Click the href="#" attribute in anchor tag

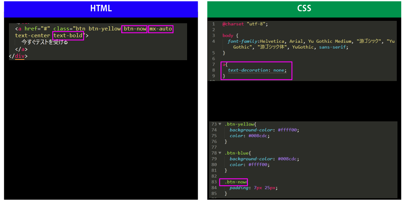coord(37,29)
